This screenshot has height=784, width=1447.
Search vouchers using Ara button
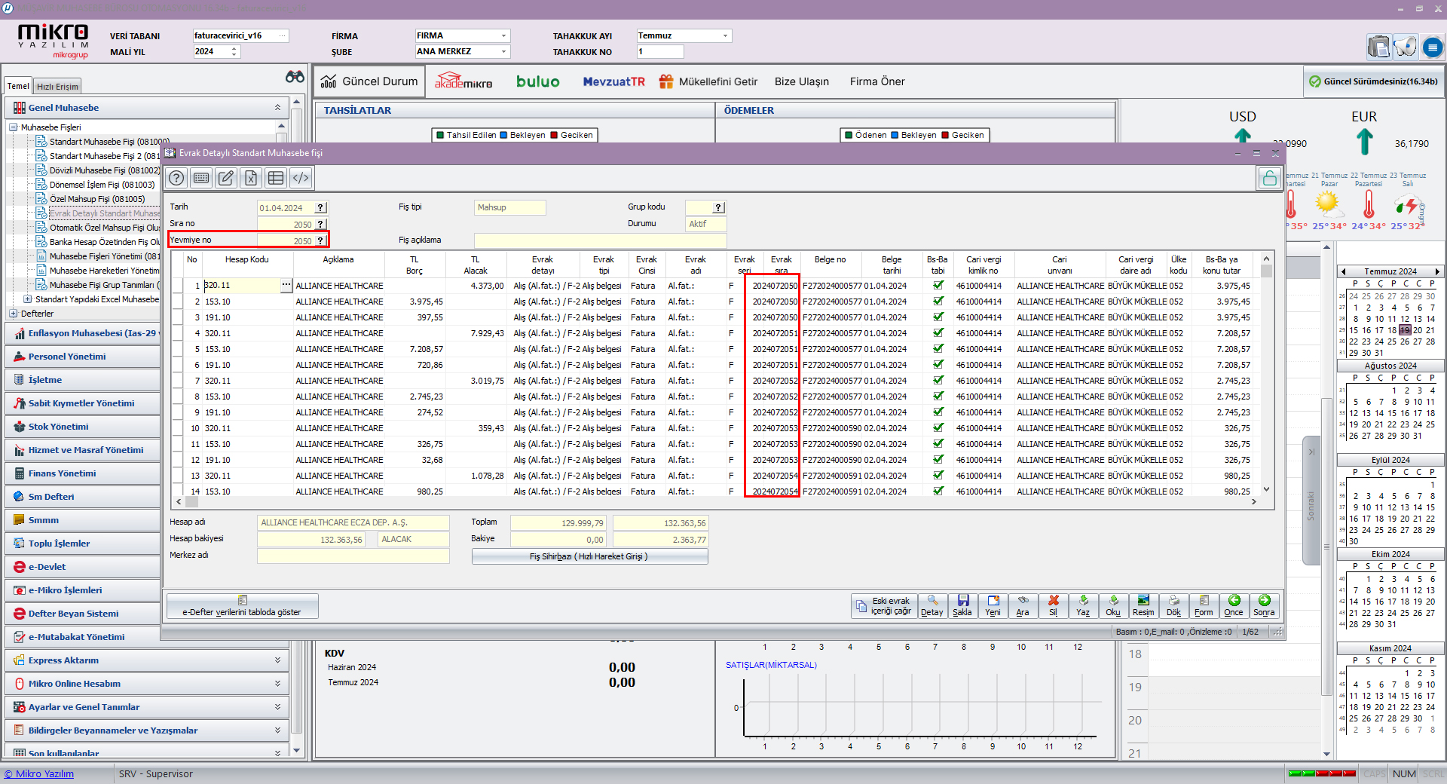1023,605
